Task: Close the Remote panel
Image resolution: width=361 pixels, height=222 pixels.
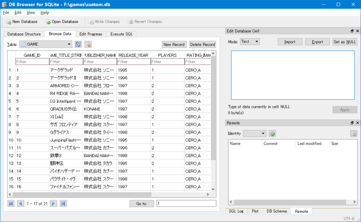Action: pos(357,123)
